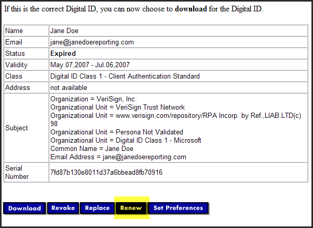Open Set Preferences
The height and width of the screenshot is (228, 313).
pyautogui.click(x=178, y=208)
